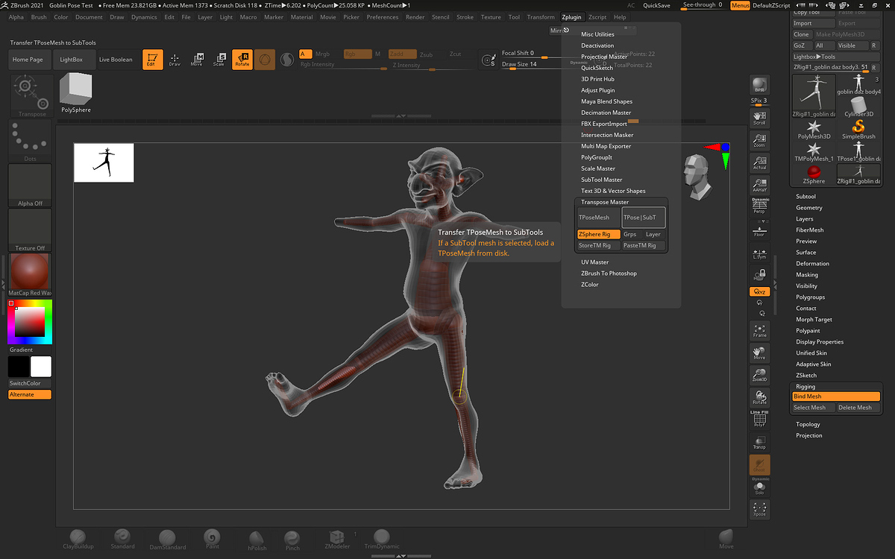Set view to Actual size
This screenshot has height=559, width=895.
click(759, 162)
